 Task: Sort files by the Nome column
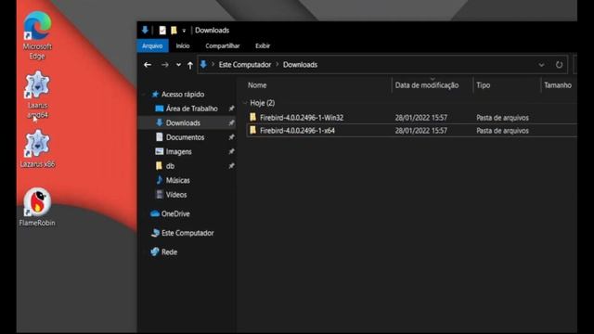[257, 85]
